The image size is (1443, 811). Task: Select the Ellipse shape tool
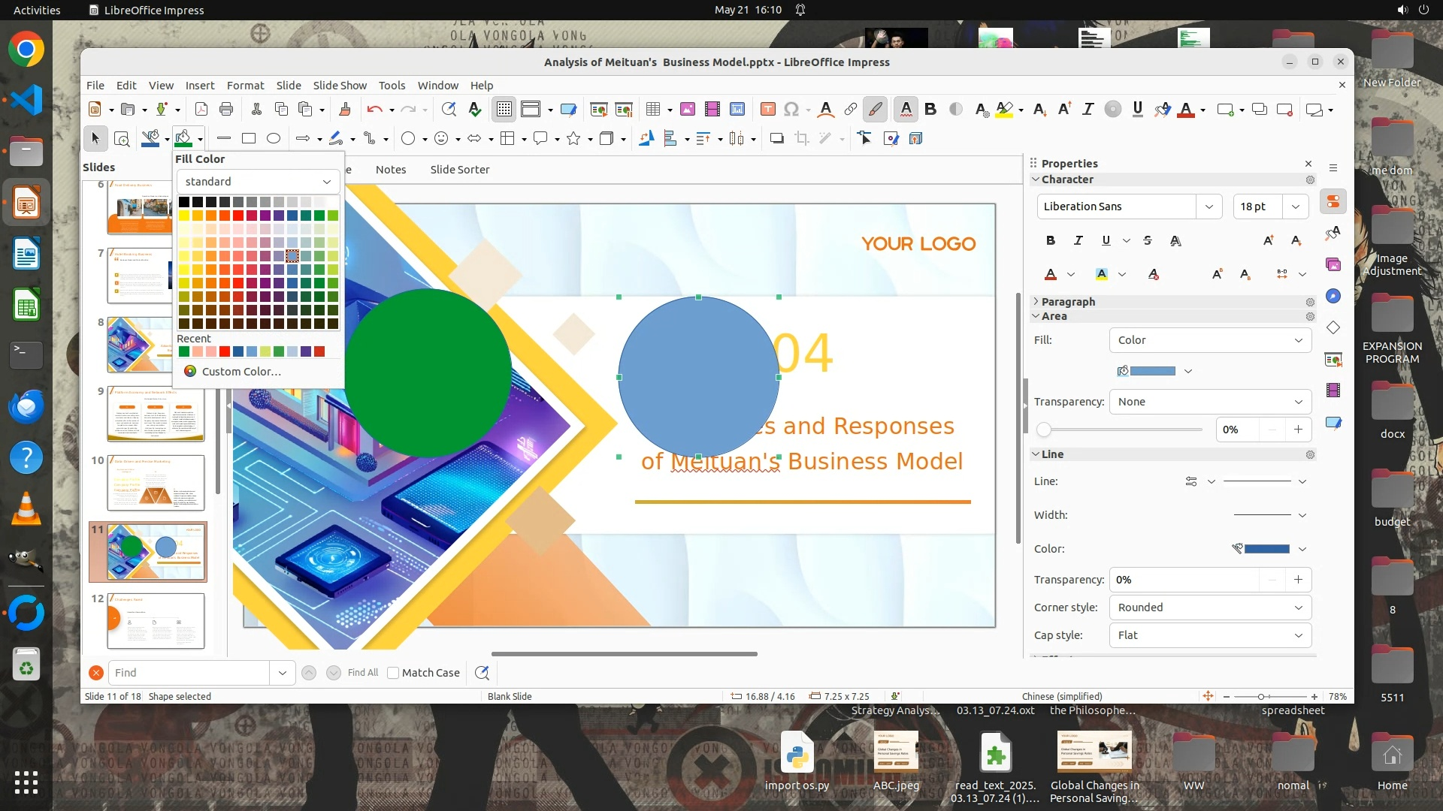274,138
